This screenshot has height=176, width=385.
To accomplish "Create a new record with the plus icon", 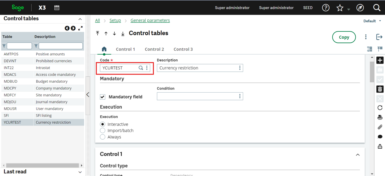I will (380, 60).
